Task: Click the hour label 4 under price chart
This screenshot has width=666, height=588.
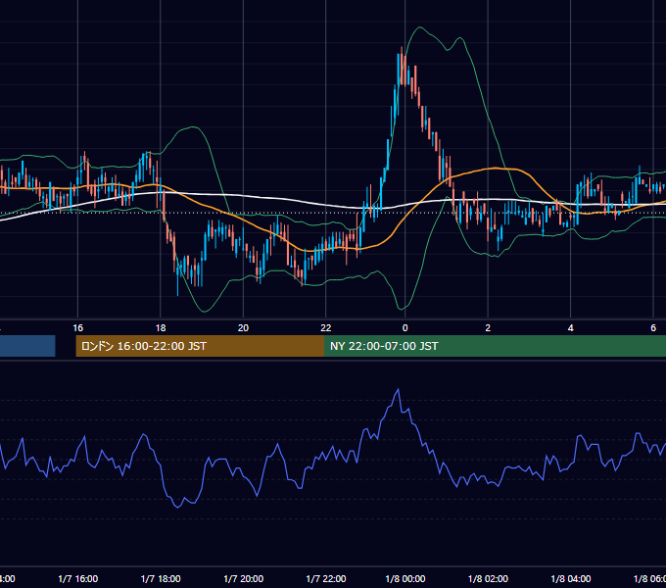Action: point(571,328)
